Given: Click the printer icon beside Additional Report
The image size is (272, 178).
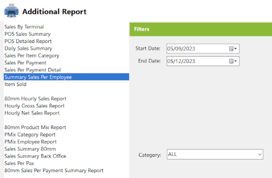Looking at the screenshot, I should [x=12, y=11].
